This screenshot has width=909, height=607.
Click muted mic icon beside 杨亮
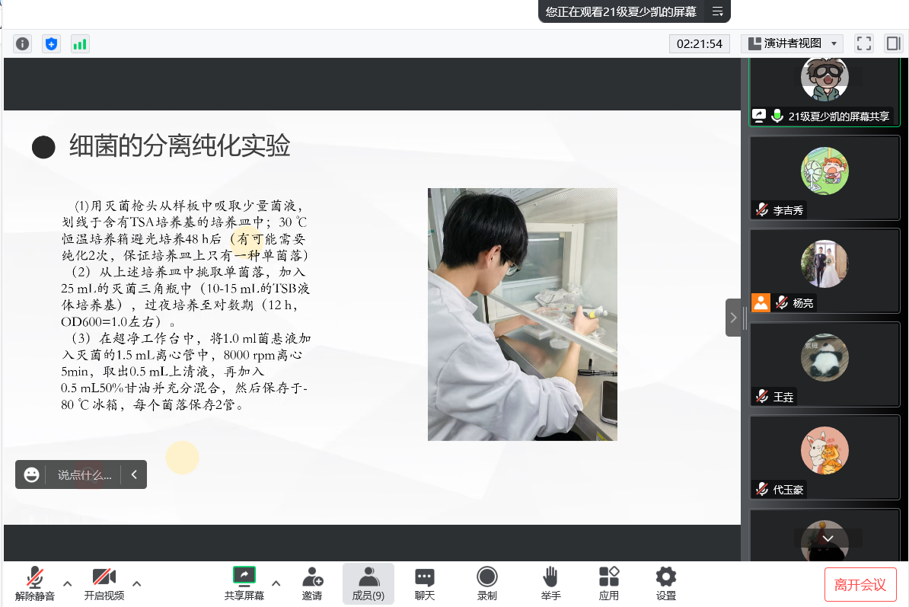782,302
